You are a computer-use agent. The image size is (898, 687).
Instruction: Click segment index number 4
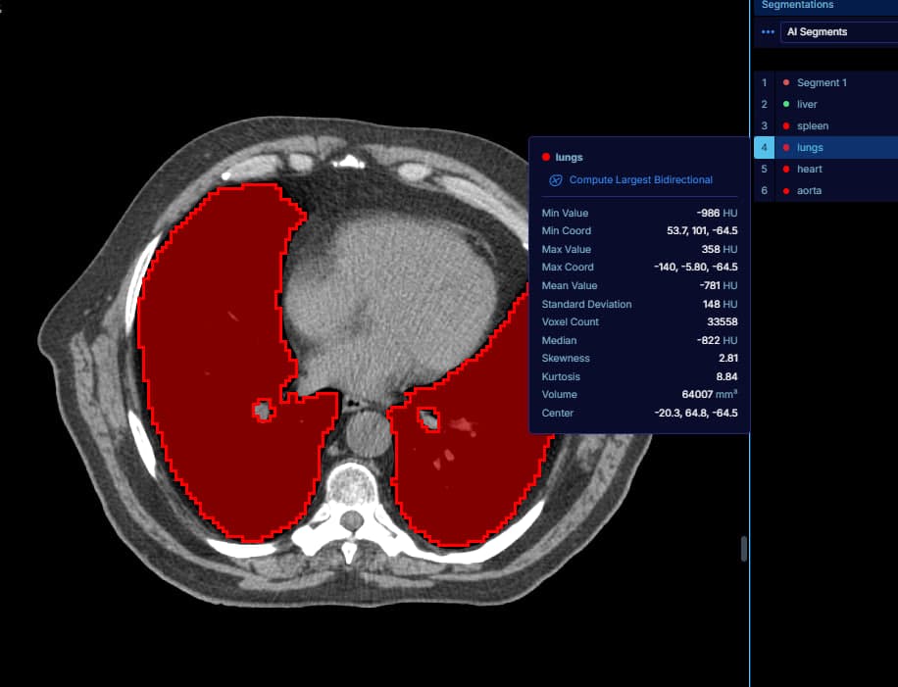pos(764,148)
